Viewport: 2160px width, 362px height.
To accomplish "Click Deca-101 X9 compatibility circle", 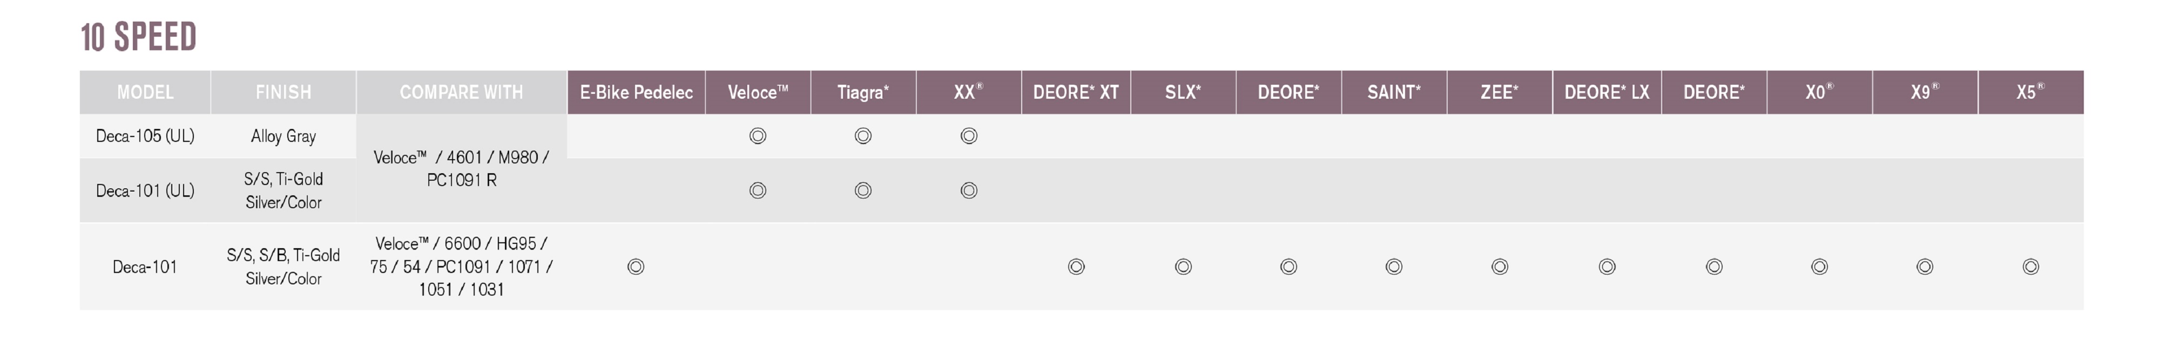I will (1925, 267).
